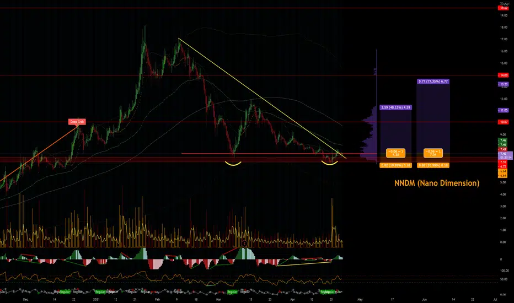
Task: Click the Dec date on time axis
Action: click(25, 299)
